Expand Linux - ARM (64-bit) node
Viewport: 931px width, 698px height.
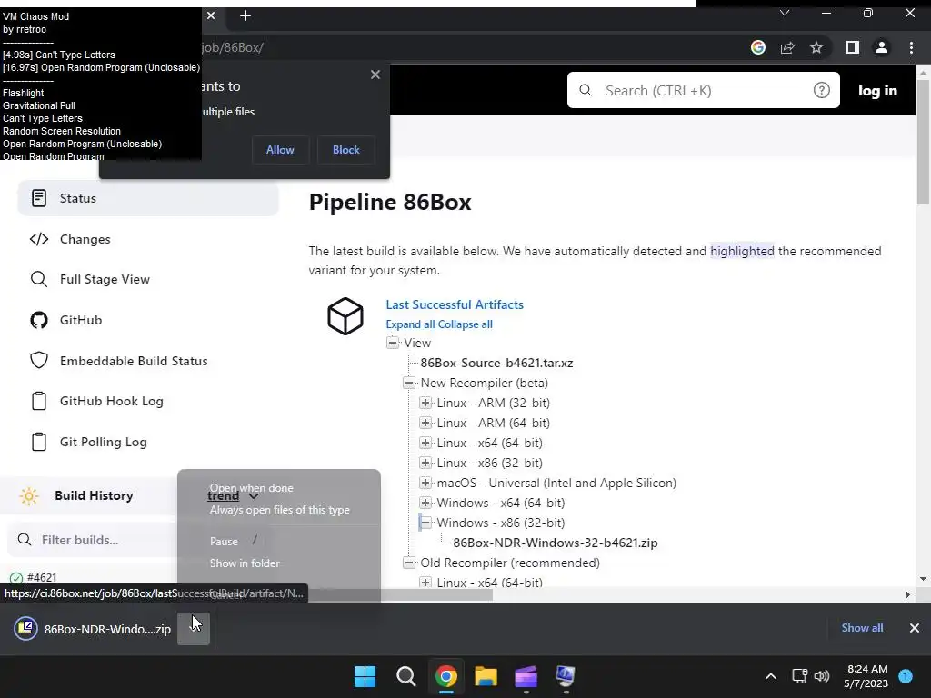(425, 423)
